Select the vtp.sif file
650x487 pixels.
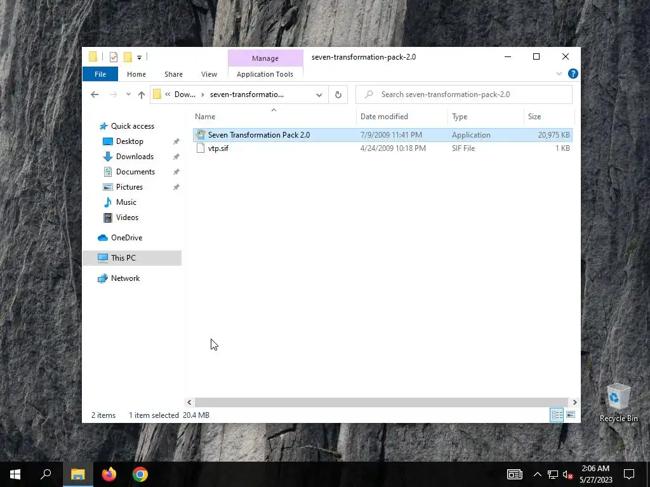(383, 148)
